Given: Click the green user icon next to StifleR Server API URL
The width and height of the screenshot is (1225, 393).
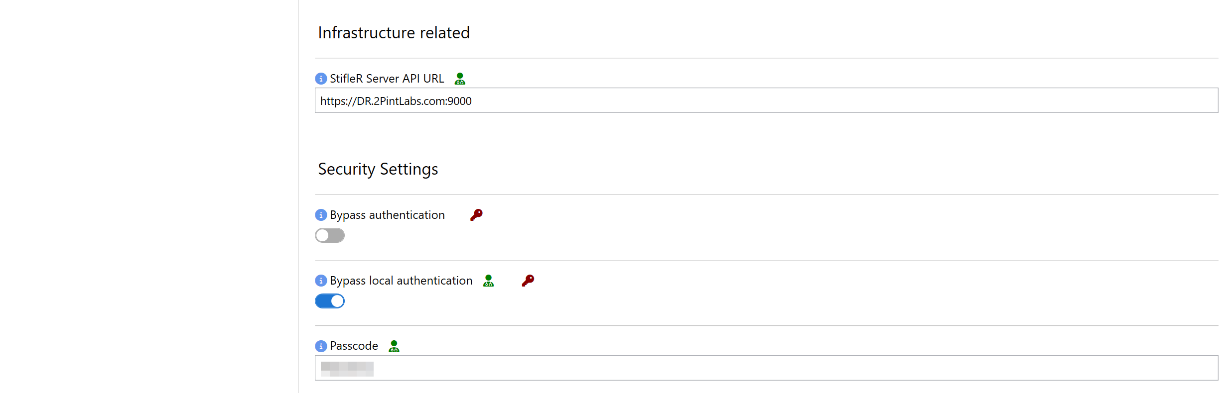Looking at the screenshot, I should coord(460,79).
